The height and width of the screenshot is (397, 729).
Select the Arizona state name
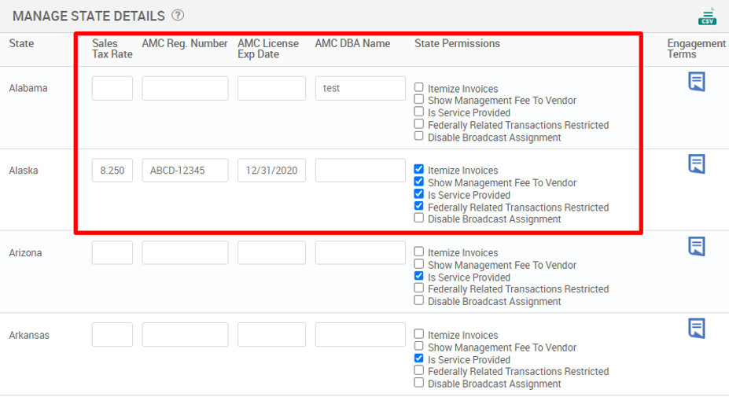pyautogui.click(x=25, y=253)
